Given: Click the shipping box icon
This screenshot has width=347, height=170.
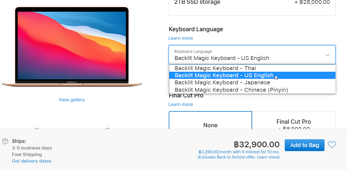Looking at the screenshot, I should tap(5, 141).
